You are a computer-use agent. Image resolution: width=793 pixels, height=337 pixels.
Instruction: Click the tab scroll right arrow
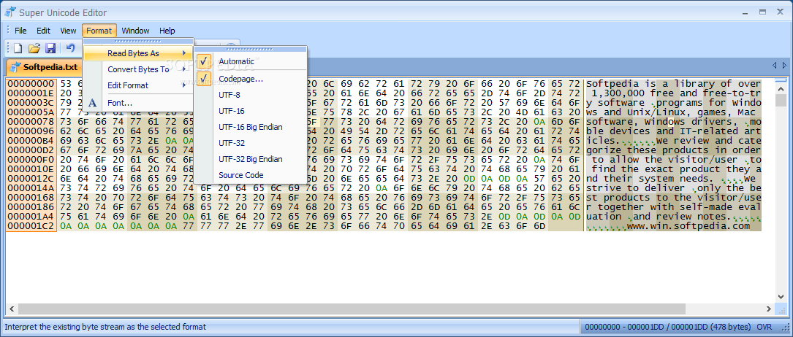[784, 66]
